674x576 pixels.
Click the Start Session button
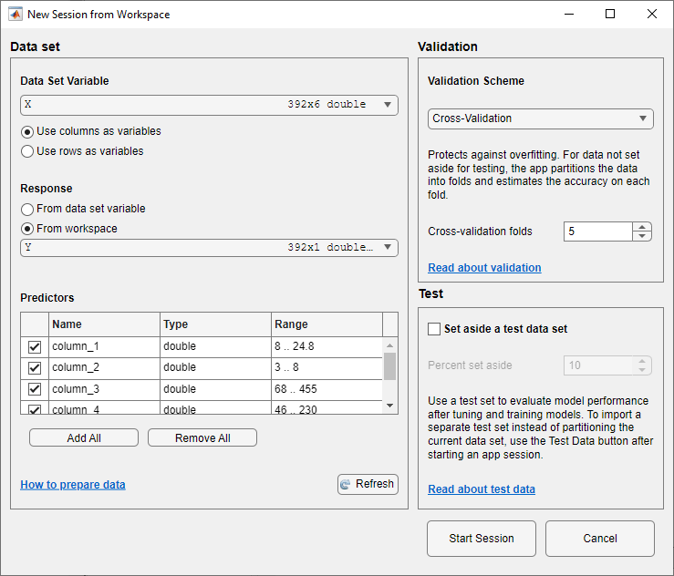[481, 539]
